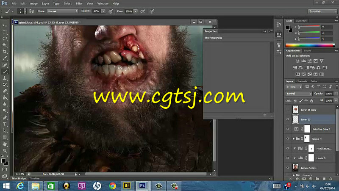This screenshot has height=191, width=339.
Task: Select the Lasso tool
Action: point(5,39)
